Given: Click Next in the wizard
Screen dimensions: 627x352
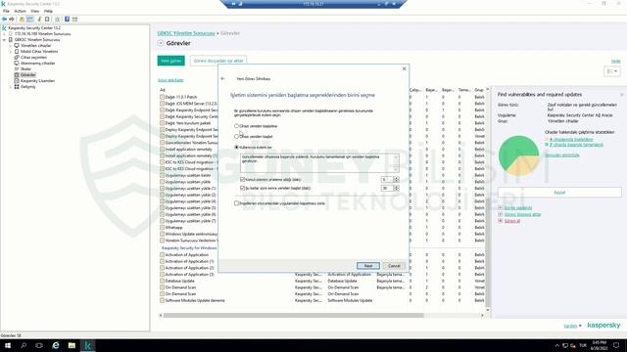Looking at the screenshot, I should (x=368, y=266).
